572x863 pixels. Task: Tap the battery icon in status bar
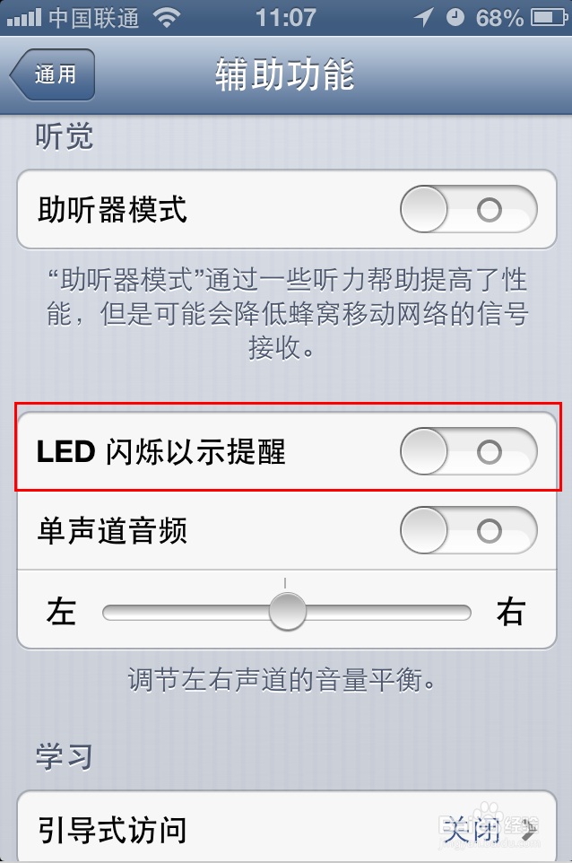[548, 15]
